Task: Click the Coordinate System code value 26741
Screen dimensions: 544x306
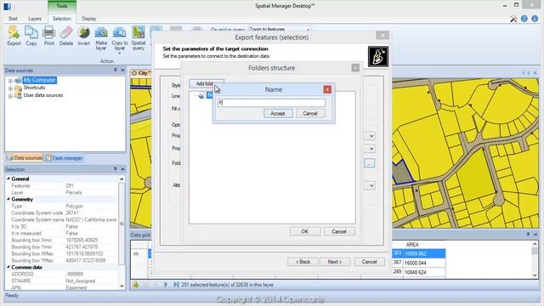Action: click(x=72, y=212)
